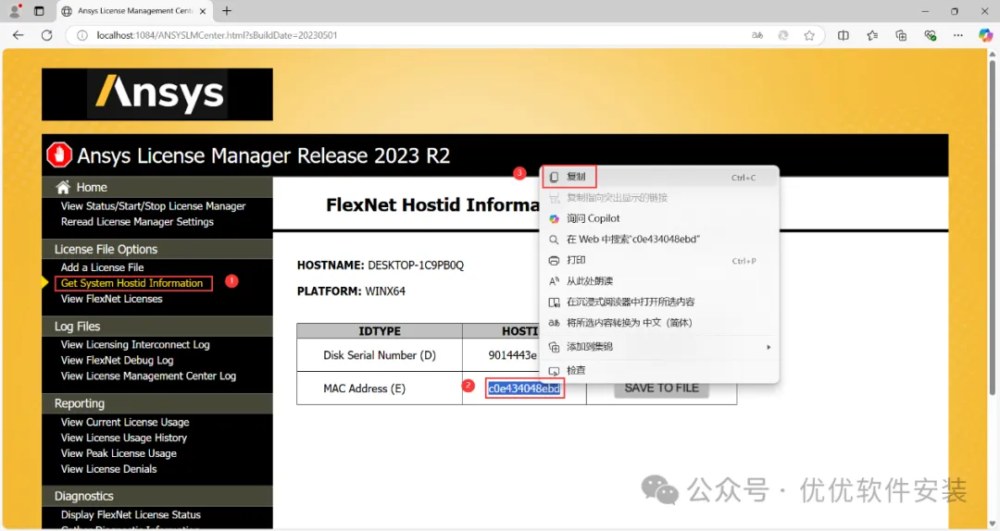Choose Inspect in the context menu
Viewport: 1000px width, 531px height.
coord(659,370)
